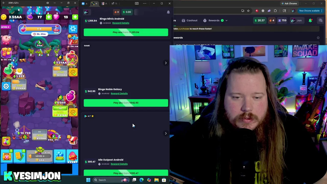
Task: Open notifications bell in the offers window
Action: click(x=168, y=12)
